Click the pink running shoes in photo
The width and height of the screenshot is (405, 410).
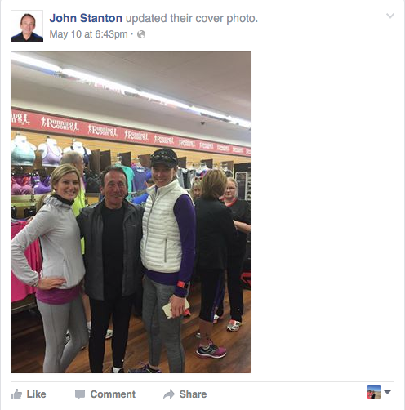pos(211,350)
